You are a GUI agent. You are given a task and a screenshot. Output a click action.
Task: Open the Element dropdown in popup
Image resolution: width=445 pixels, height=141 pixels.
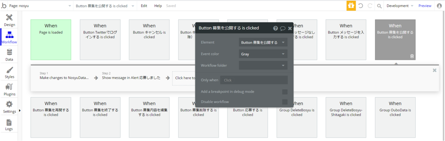[263, 43]
